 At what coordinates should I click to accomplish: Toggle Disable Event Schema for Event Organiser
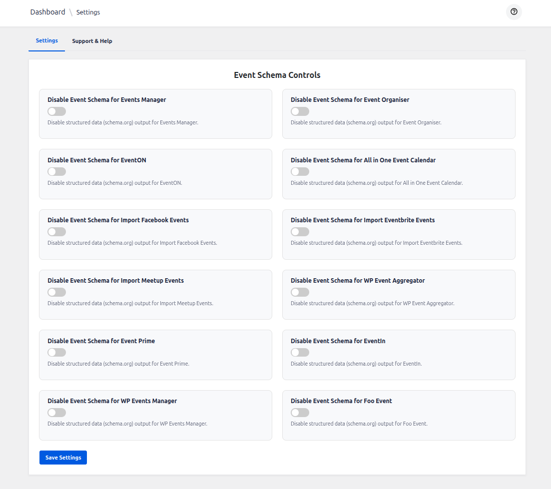pos(300,111)
